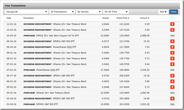
Task: Click the share price 117.2900 value
Action: [x=124, y=47]
